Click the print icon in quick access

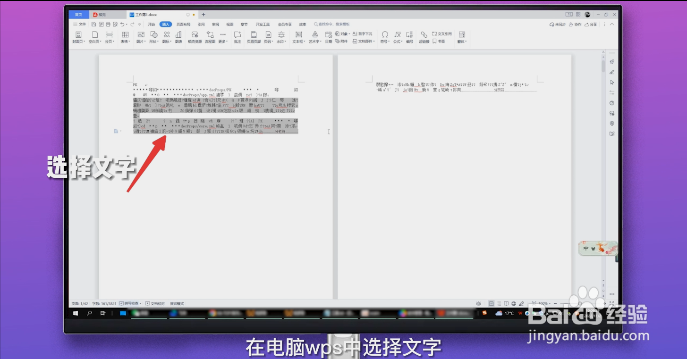(x=108, y=24)
